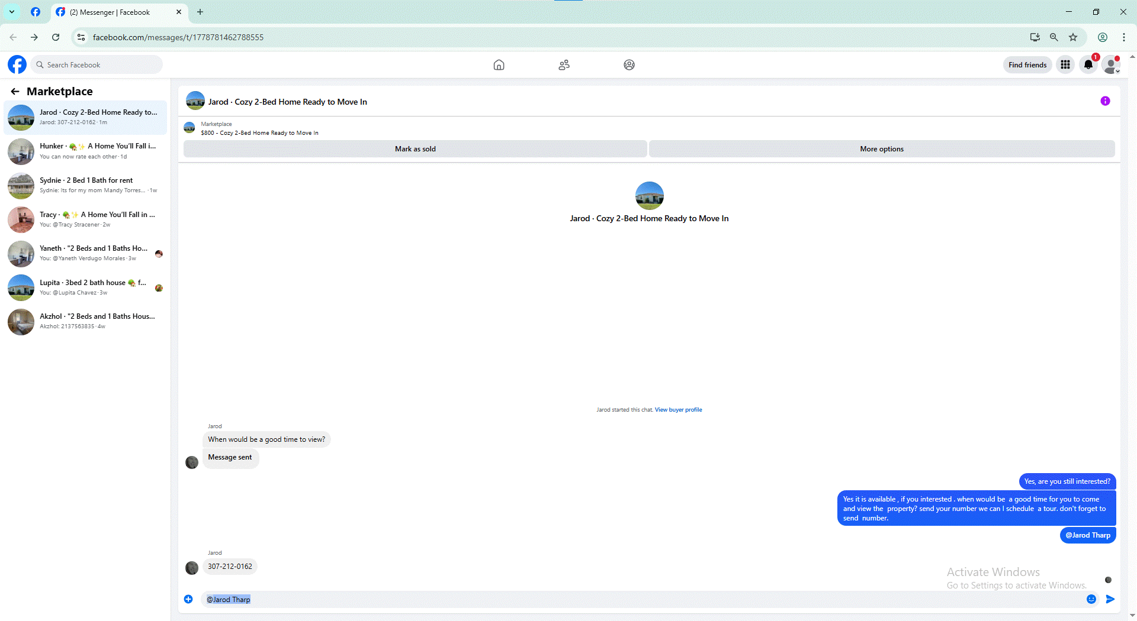Open the Chrome three-dot menu
Viewport: 1137px width, 621px height.
coord(1124,37)
